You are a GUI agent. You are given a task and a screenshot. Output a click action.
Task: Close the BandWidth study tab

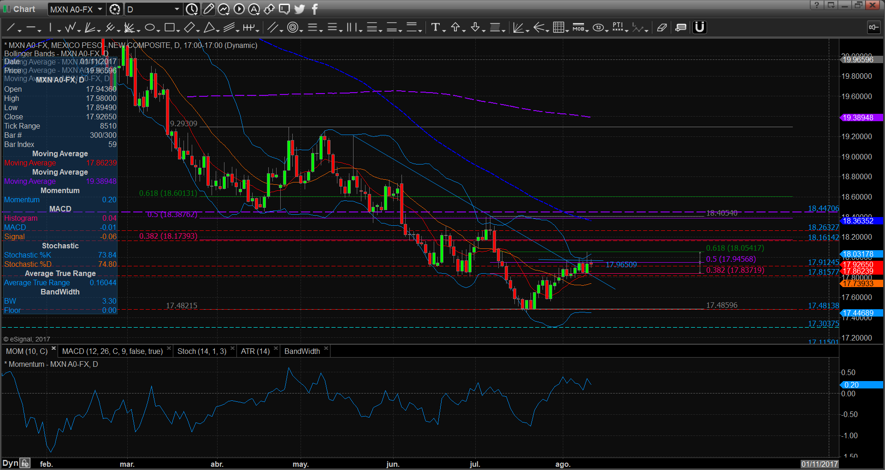[326, 348]
